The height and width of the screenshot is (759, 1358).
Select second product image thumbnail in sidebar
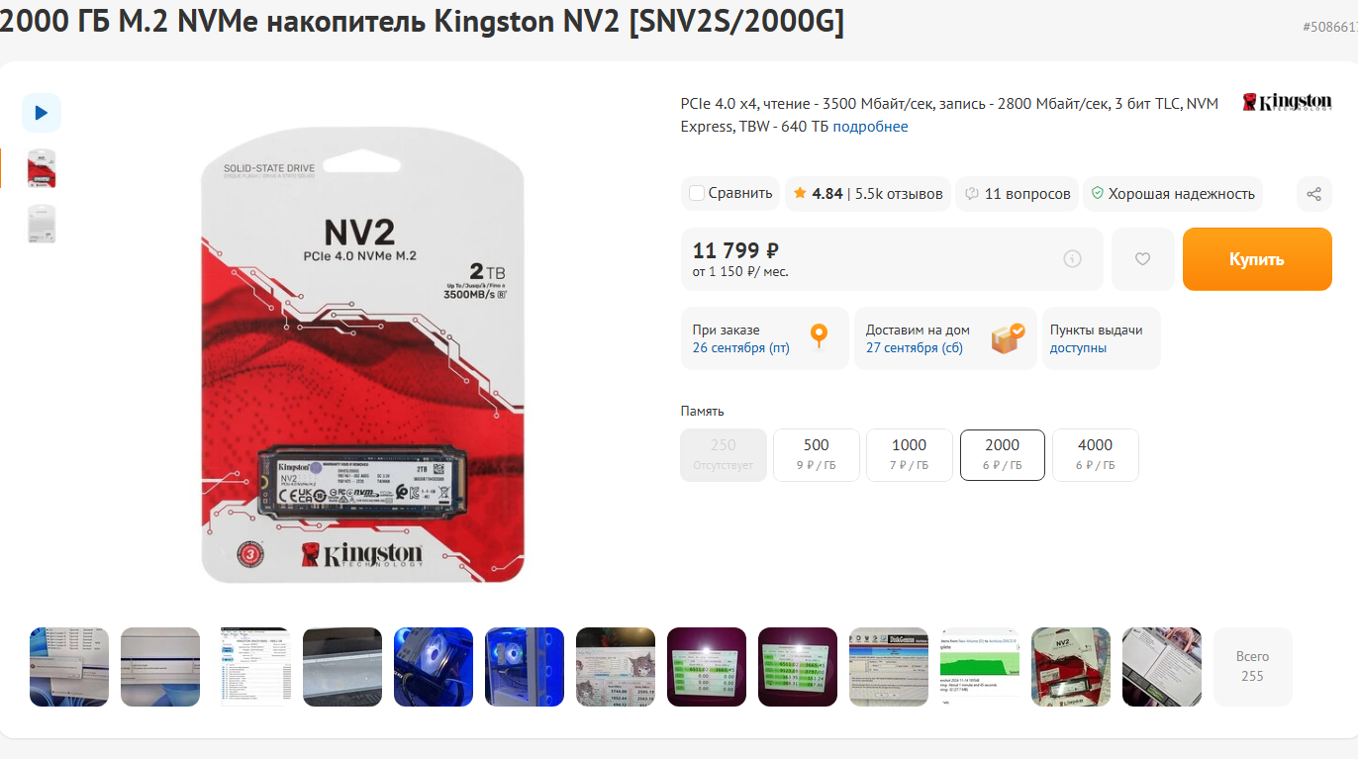pyautogui.click(x=42, y=225)
